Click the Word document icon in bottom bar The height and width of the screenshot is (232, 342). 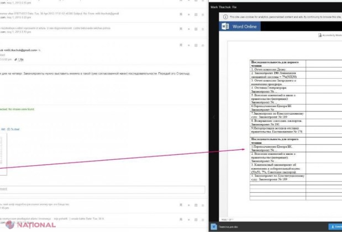214,226
